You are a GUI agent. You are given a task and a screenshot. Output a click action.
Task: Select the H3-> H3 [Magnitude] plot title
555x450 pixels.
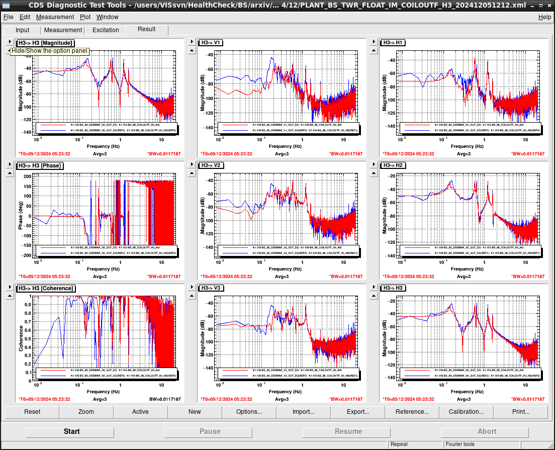(45, 43)
